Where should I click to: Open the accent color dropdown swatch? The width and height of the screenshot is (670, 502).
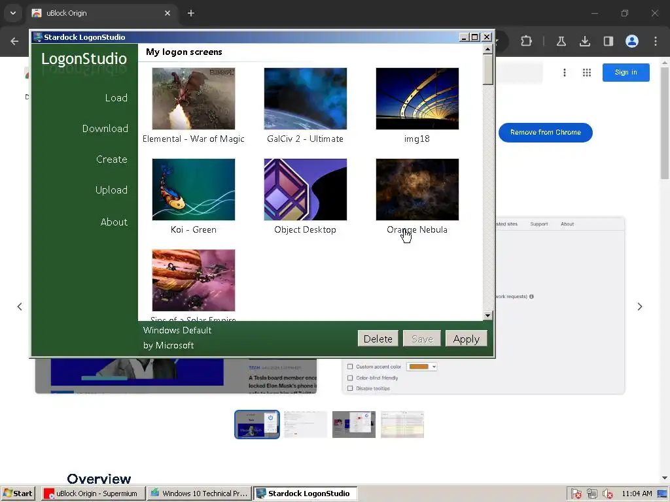(x=421, y=367)
